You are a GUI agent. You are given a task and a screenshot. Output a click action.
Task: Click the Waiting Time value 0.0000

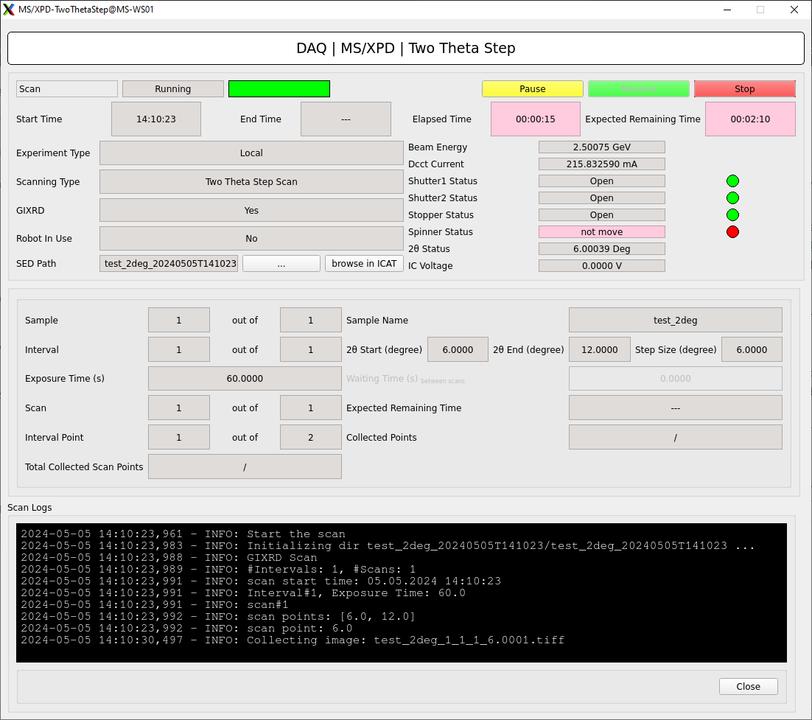point(675,379)
